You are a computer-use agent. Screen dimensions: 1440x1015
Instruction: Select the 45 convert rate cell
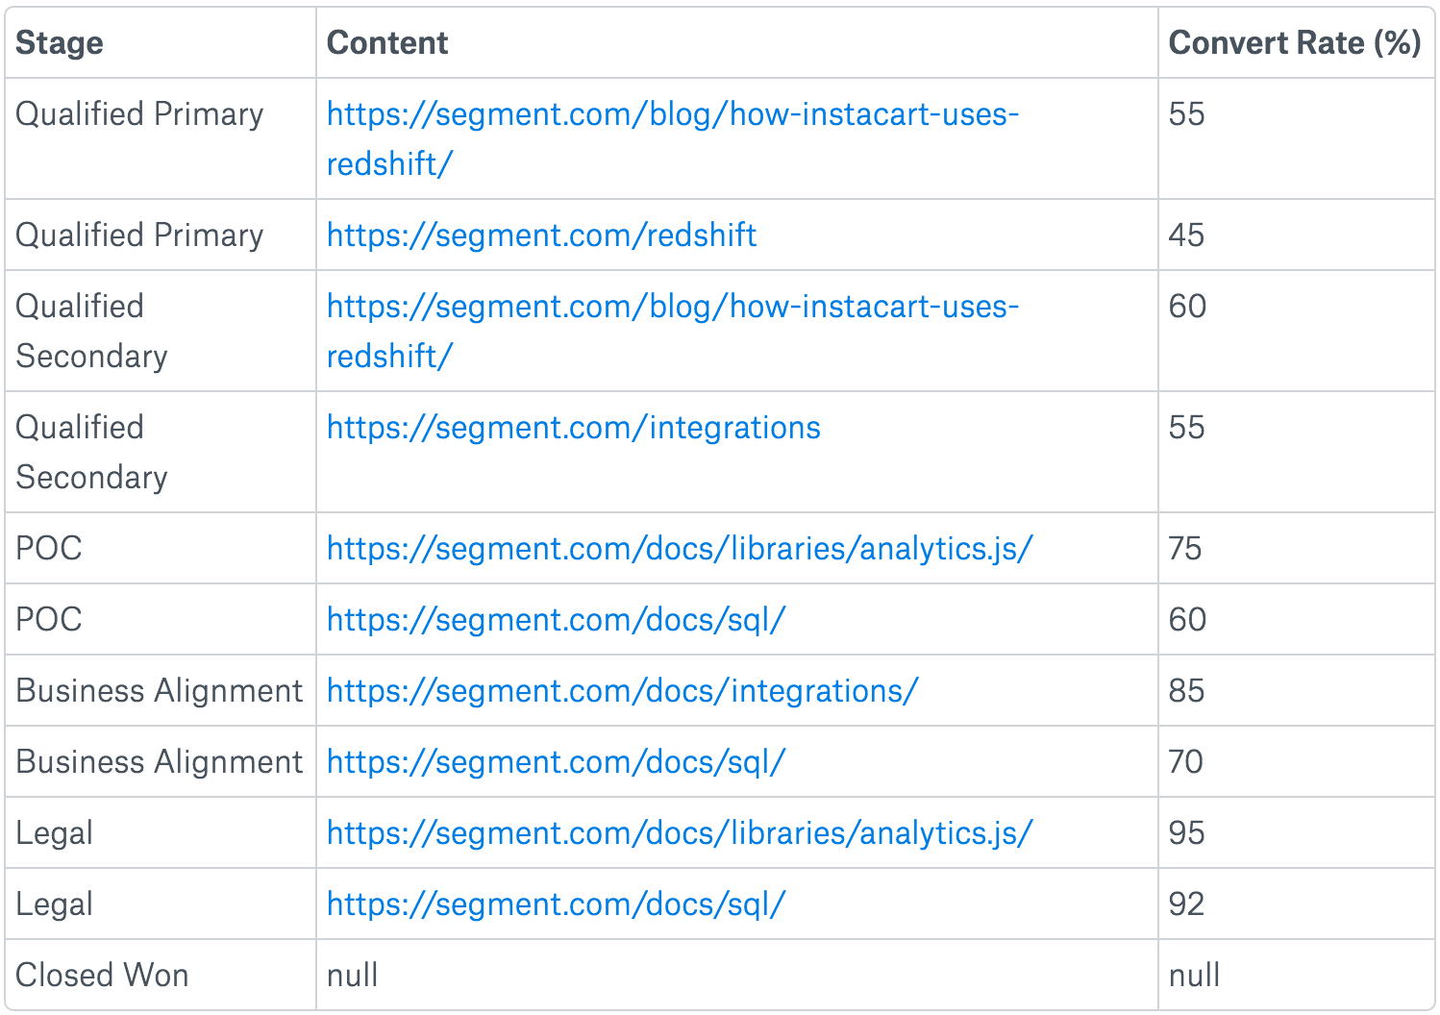pyautogui.click(x=1186, y=235)
